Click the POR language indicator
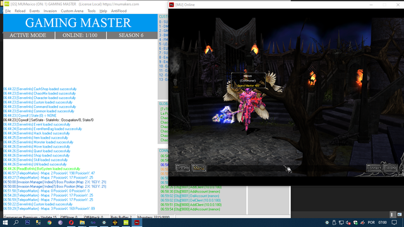The height and width of the screenshot is (227, 404). 371,223
